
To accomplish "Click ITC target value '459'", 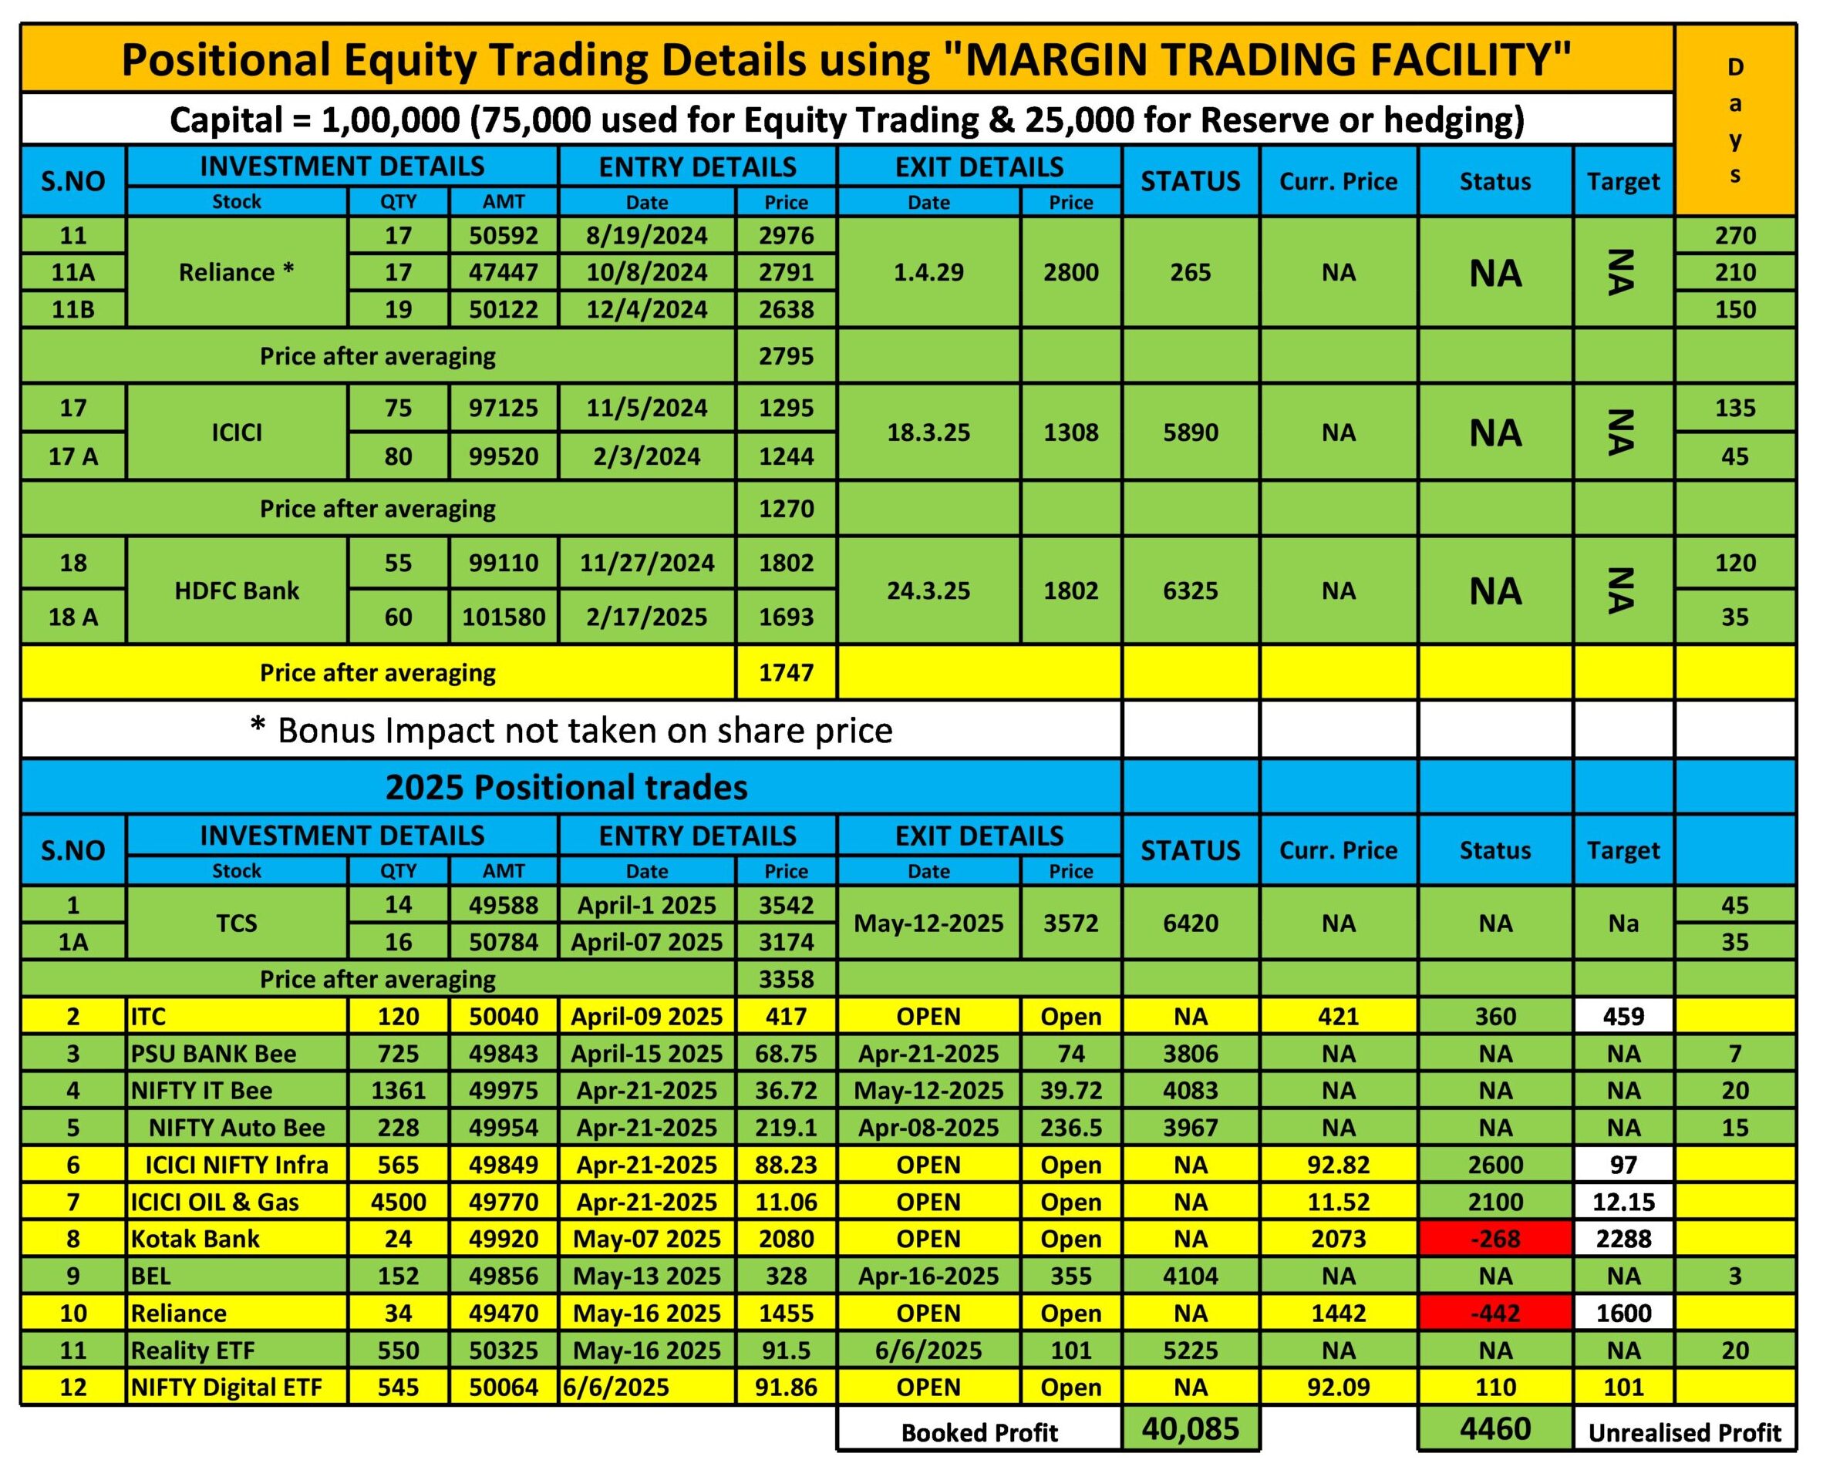I will coord(1623,1016).
